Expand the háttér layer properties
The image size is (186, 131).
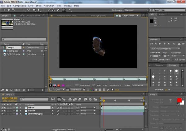pyautogui.click(x=14, y=110)
